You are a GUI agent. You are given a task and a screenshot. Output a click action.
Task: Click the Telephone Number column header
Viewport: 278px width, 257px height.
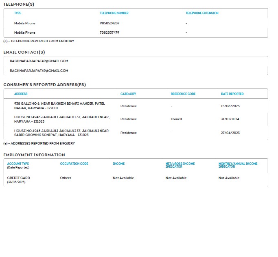click(114, 13)
